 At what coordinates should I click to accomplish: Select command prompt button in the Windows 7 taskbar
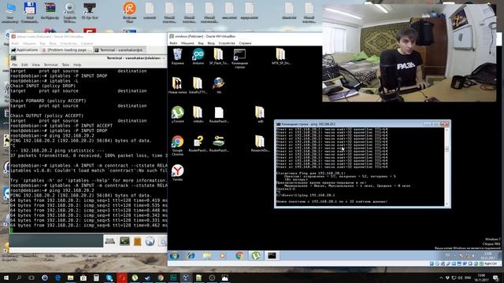[272, 255]
